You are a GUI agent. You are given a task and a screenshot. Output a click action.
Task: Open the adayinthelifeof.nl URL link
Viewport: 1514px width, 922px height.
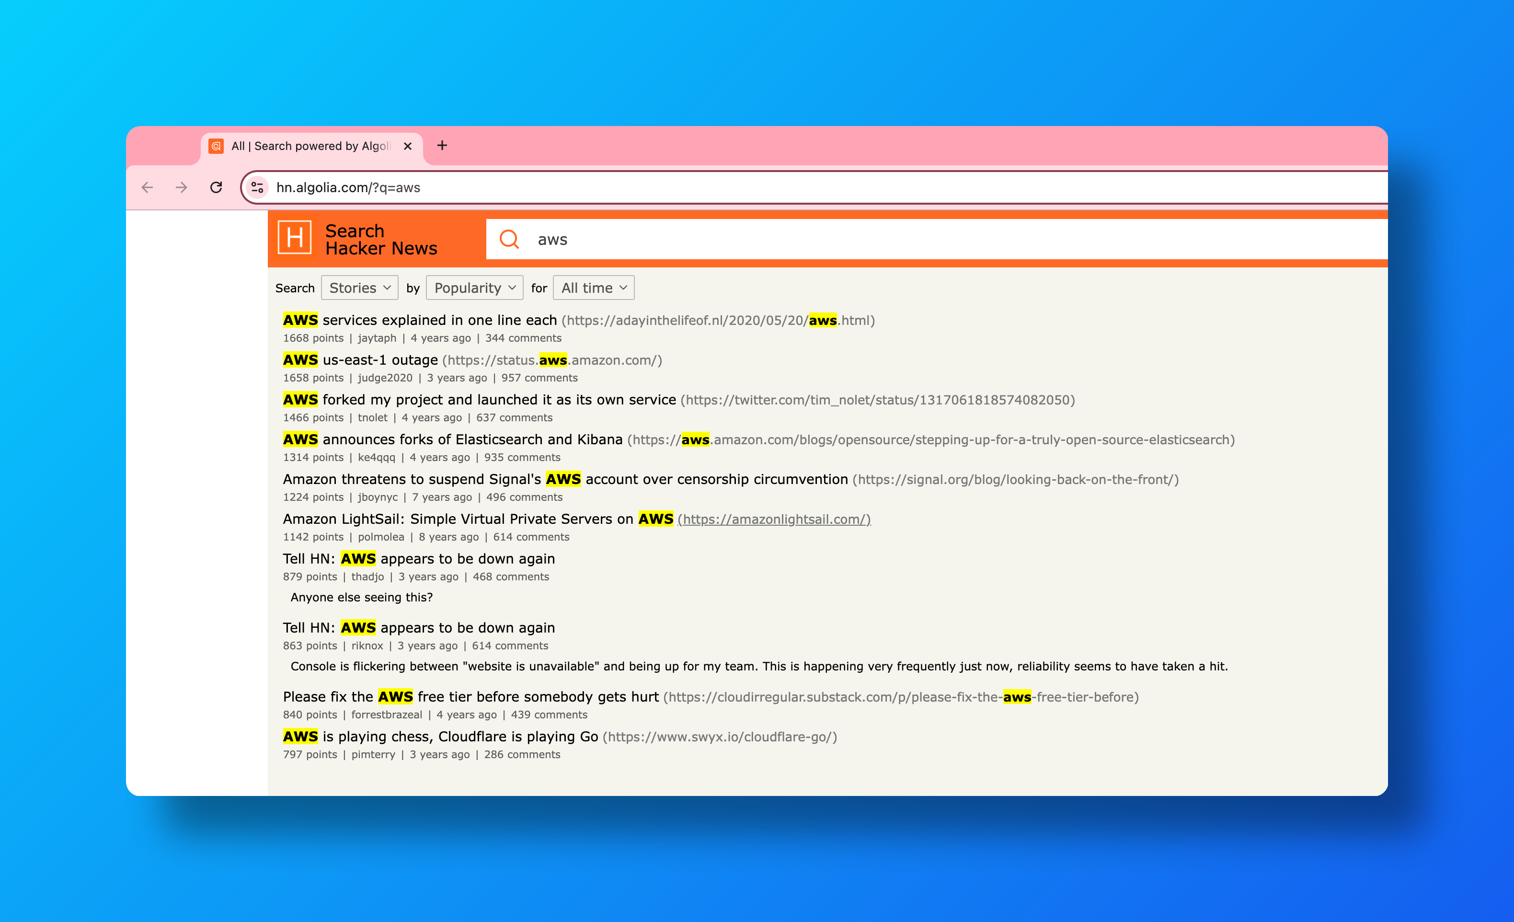718,320
